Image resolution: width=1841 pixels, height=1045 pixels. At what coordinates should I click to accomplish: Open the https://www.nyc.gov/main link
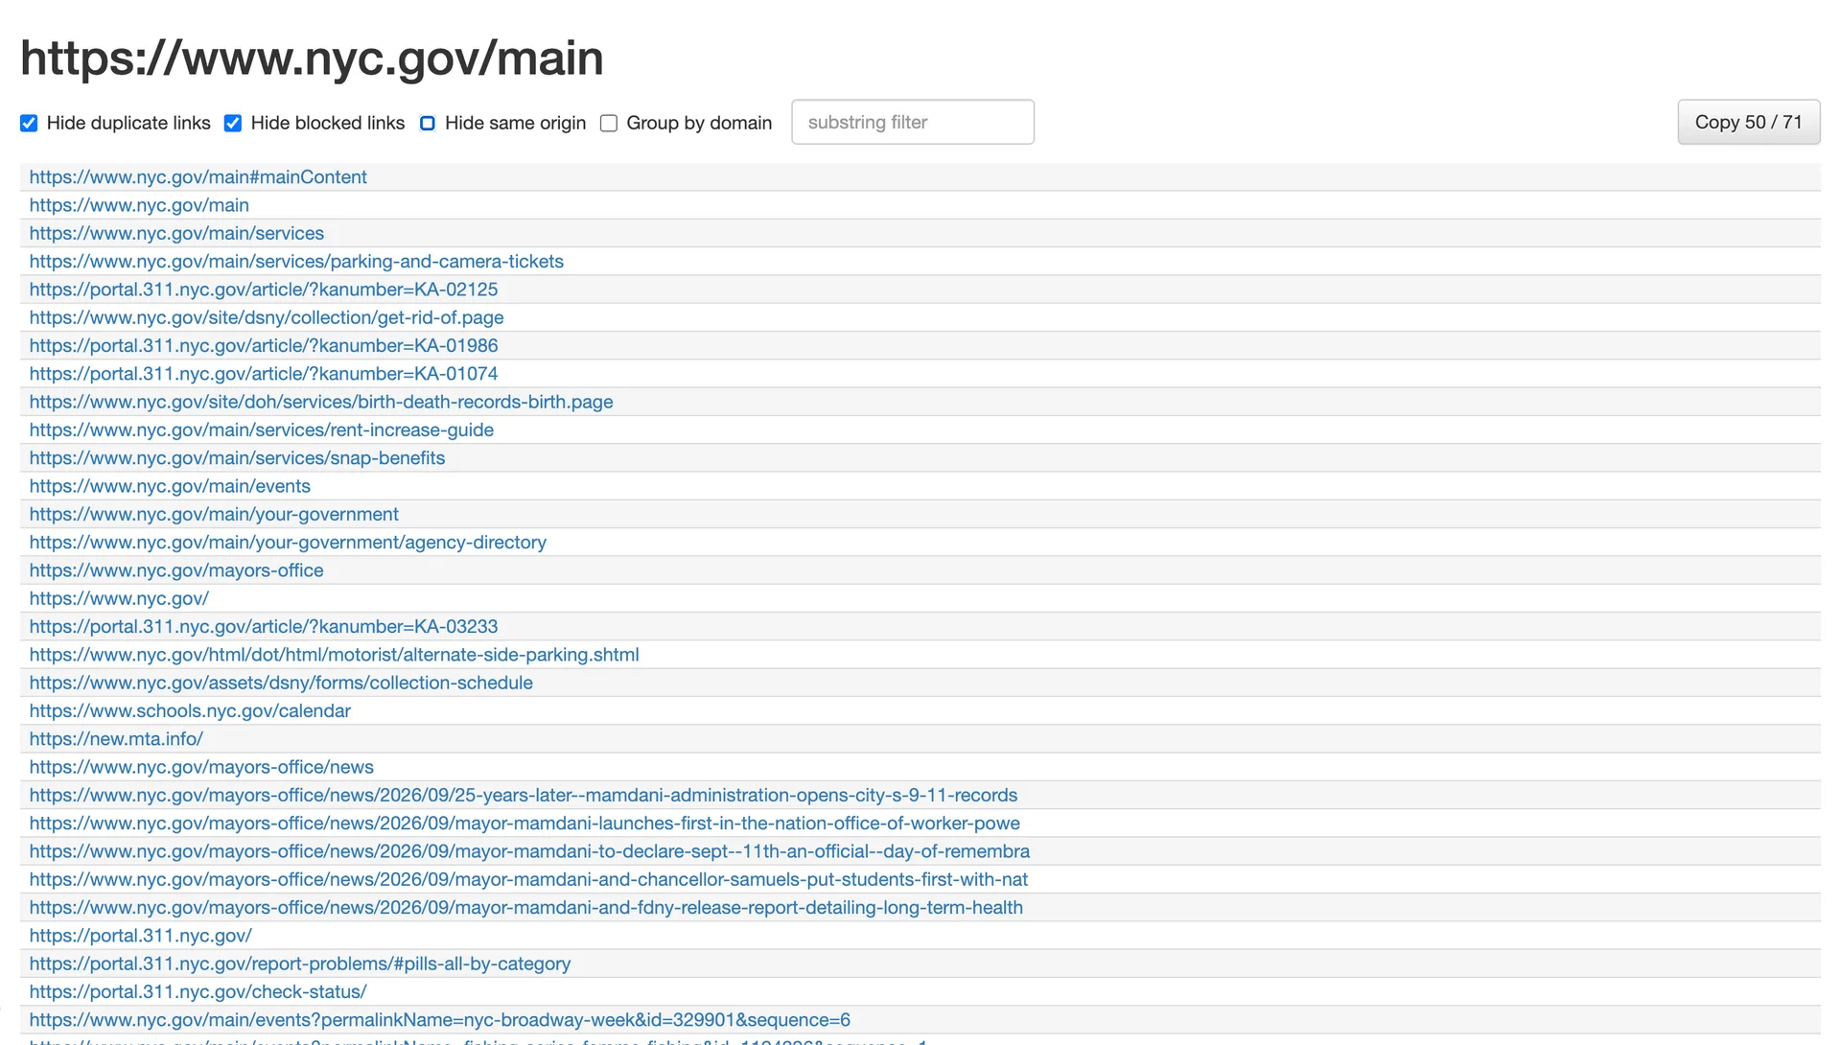click(139, 205)
